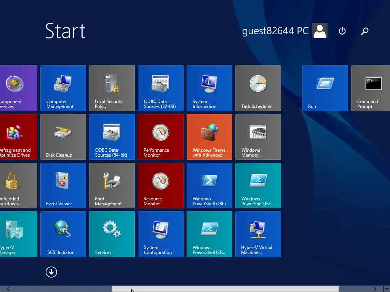The height and width of the screenshot is (292, 390).
Task: Open Hyper-V Virtual Machine Connection tile
Action: 258,234
